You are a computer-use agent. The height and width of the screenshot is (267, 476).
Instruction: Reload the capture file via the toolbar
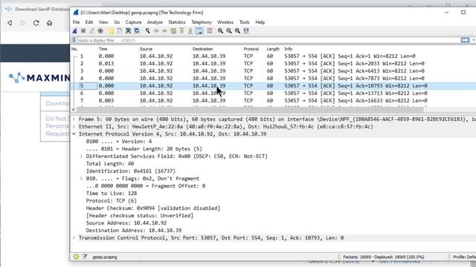[137, 31]
